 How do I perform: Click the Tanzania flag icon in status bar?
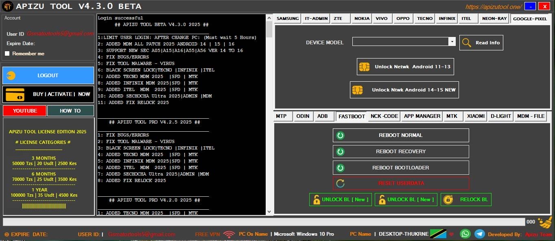tap(437, 234)
